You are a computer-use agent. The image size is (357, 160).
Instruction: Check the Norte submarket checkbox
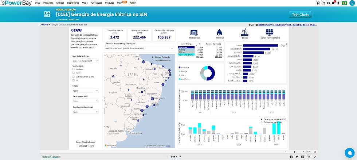point(73,73)
